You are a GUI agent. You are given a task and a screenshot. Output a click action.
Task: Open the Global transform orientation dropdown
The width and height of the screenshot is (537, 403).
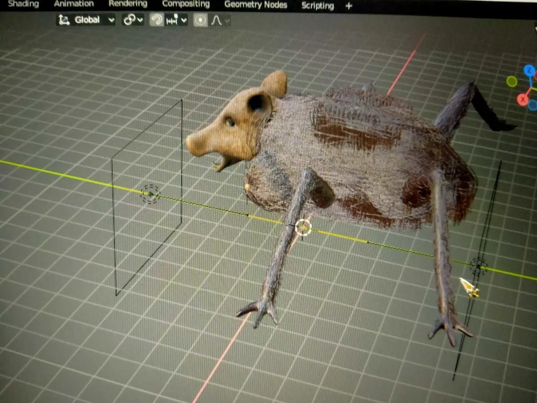(86, 20)
